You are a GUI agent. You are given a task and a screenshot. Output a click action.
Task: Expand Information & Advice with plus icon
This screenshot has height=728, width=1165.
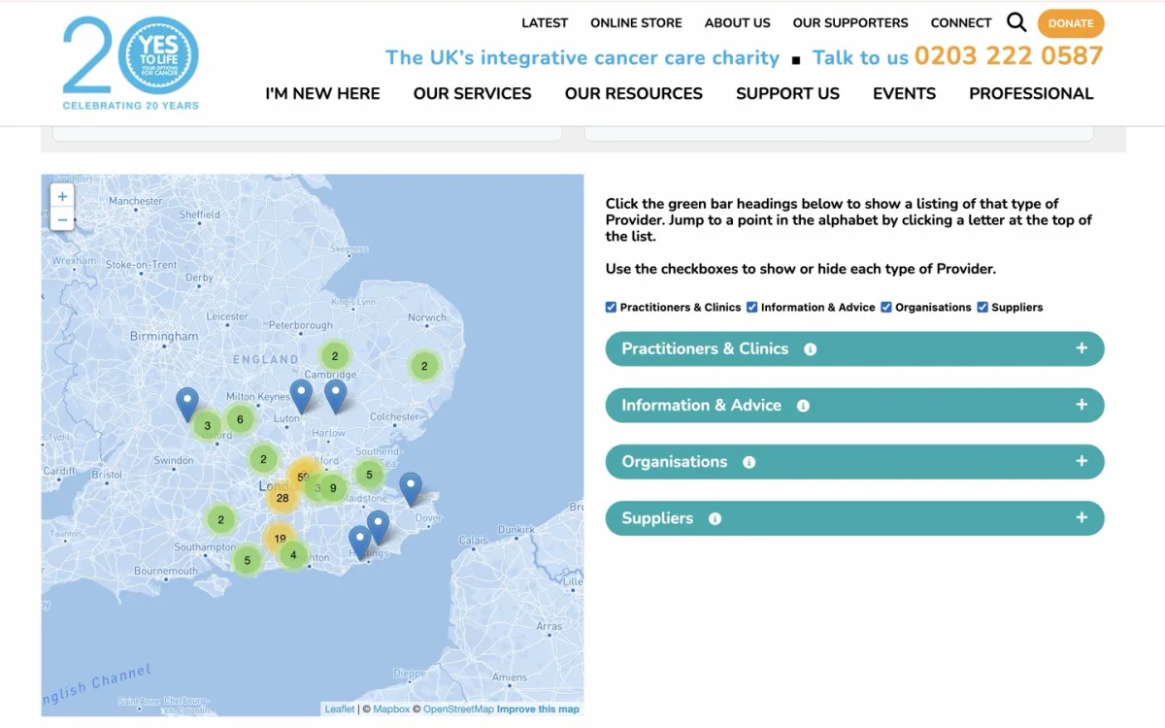click(1082, 405)
